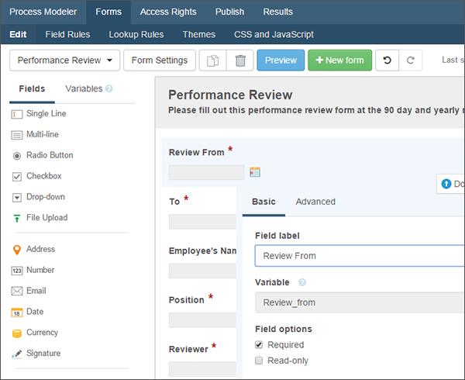The height and width of the screenshot is (380, 465).
Task: Add a Signature field from sidebar
Action: [43, 354]
